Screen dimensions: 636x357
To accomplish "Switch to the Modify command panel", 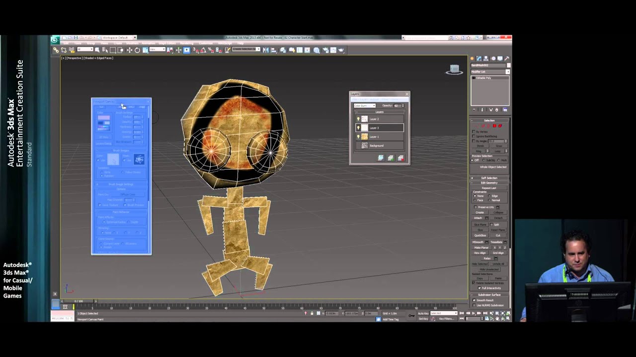I will tap(478, 58).
